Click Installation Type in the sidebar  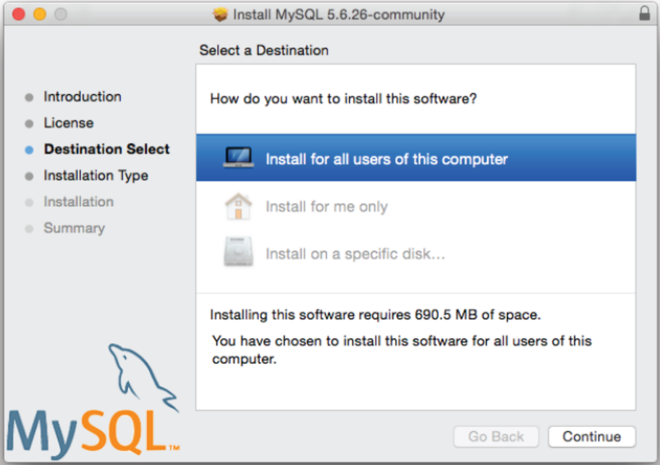coord(98,175)
